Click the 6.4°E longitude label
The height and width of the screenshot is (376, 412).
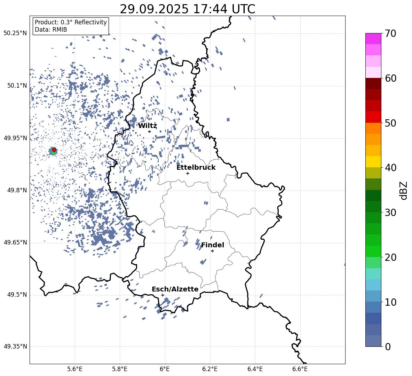tap(255, 369)
